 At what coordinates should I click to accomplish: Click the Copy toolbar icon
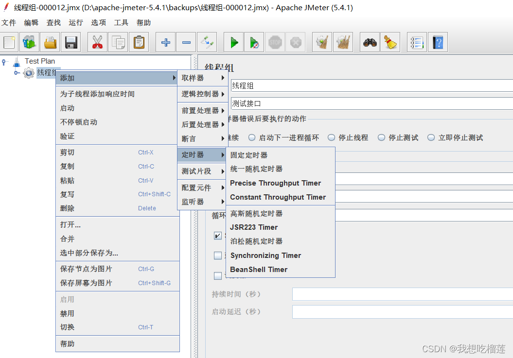point(118,42)
